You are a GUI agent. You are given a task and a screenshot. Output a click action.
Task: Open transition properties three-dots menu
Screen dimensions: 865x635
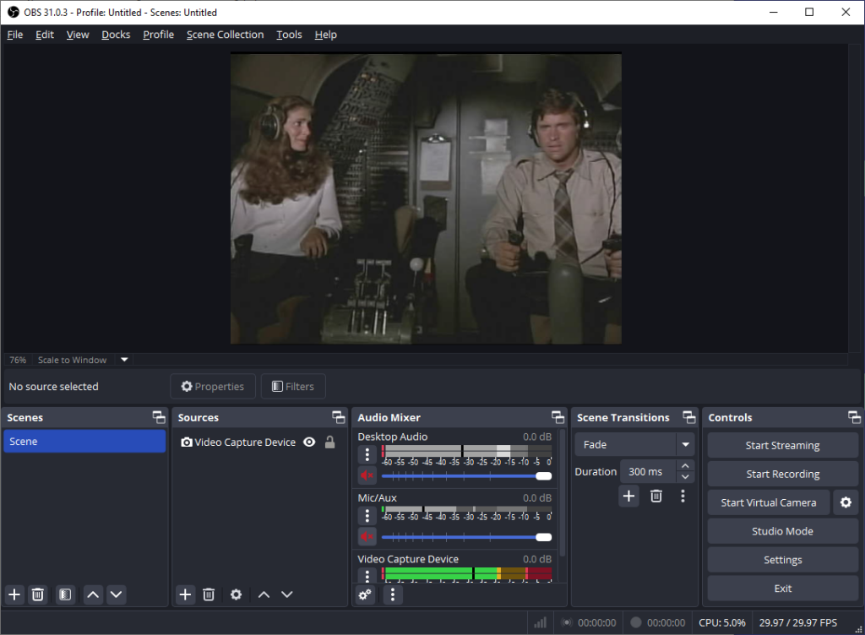(x=683, y=497)
